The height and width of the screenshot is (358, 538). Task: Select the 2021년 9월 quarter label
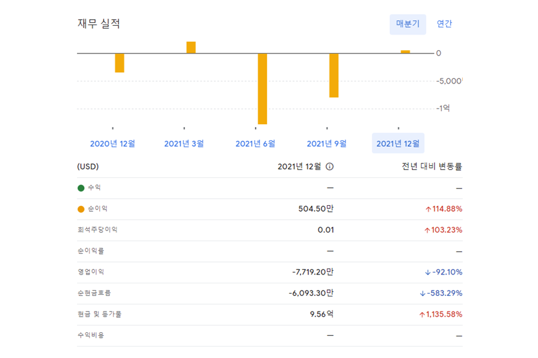click(326, 143)
